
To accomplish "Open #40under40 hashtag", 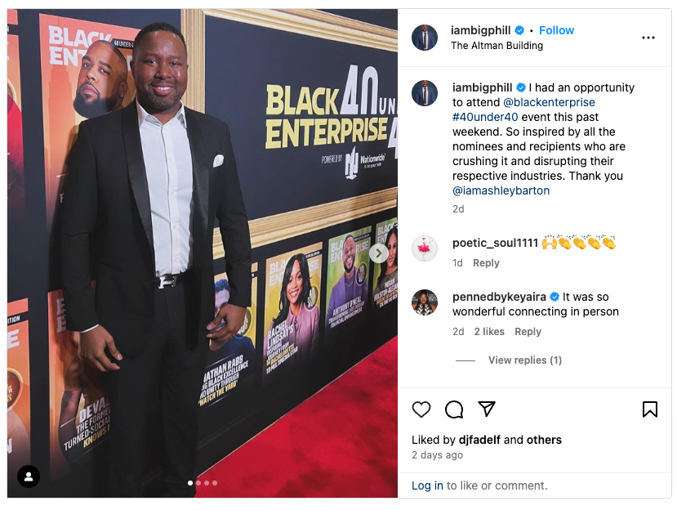I will tap(485, 117).
